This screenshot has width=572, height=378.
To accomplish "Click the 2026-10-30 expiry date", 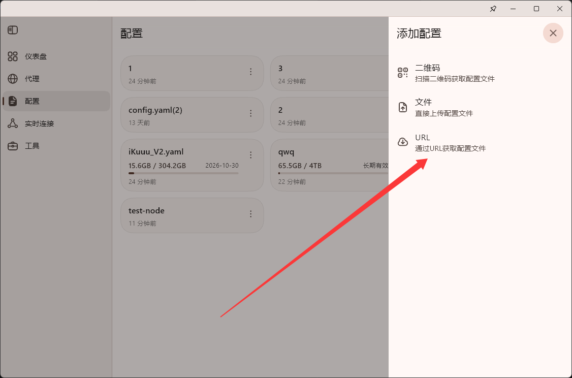I will click(222, 165).
